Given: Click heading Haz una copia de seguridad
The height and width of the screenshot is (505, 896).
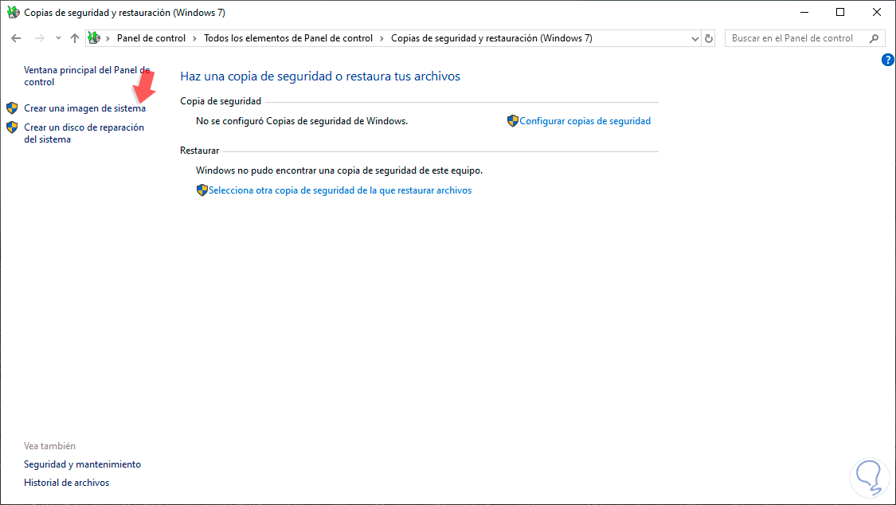Looking at the screenshot, I should click(x=320, y=76).
